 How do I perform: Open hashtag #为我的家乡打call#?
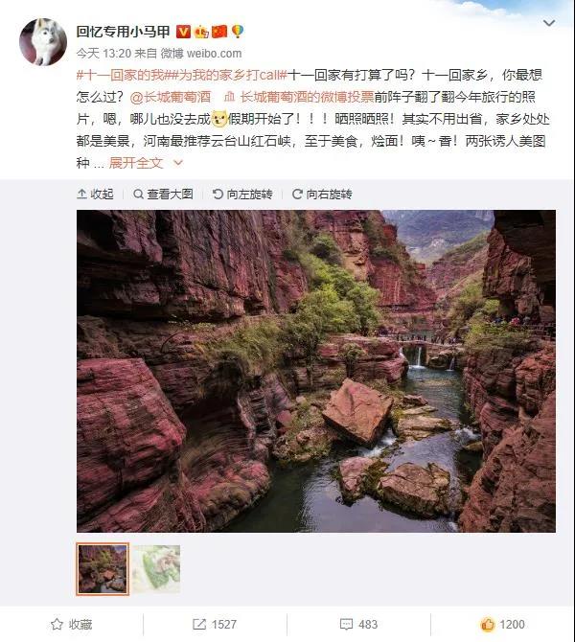(226, 75)
